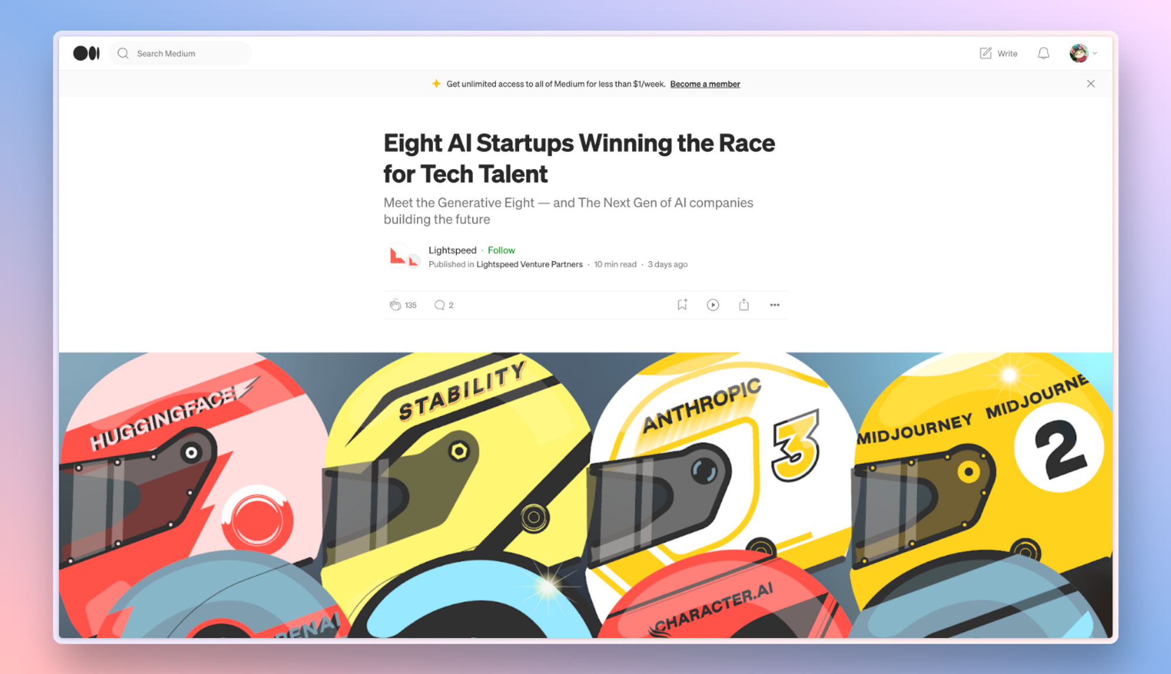Share the article via share icon

[x=744, y=305]
